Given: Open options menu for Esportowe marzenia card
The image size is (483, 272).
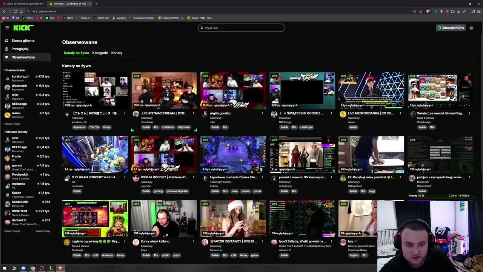Looking at the screenshot, I should 262,177.
